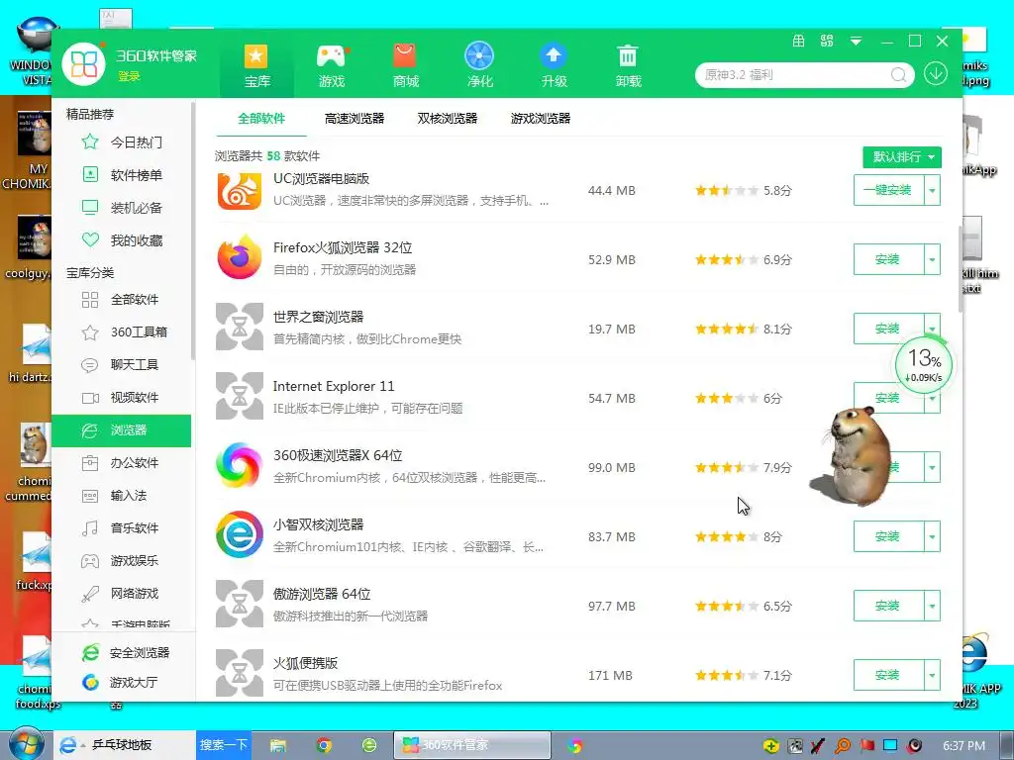Screen dimensions: 1014x760
Task: Click 一键安装 for UC浏览器电脑版
Action: [x=888, y=190]
